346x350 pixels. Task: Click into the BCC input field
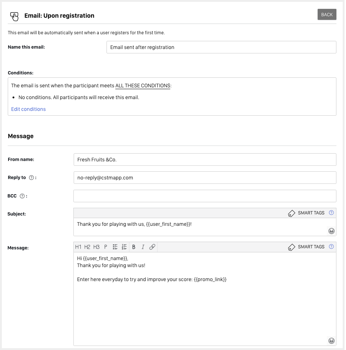tap(205, 196)
